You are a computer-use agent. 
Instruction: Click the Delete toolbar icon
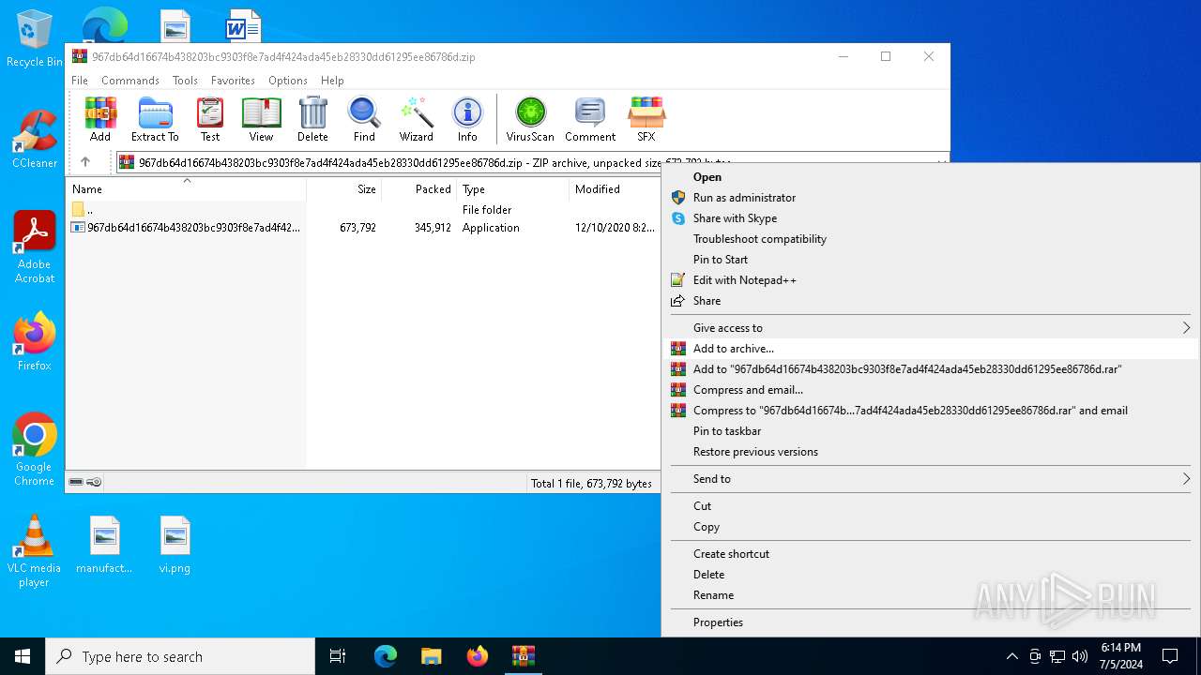coord(312,119)
